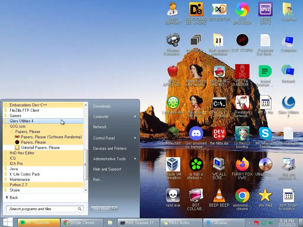Expand the Embarcadero Dev-C++ folder in Start menu
The width and height of the screenshot is (303, 227).
[x=43, y=105]
